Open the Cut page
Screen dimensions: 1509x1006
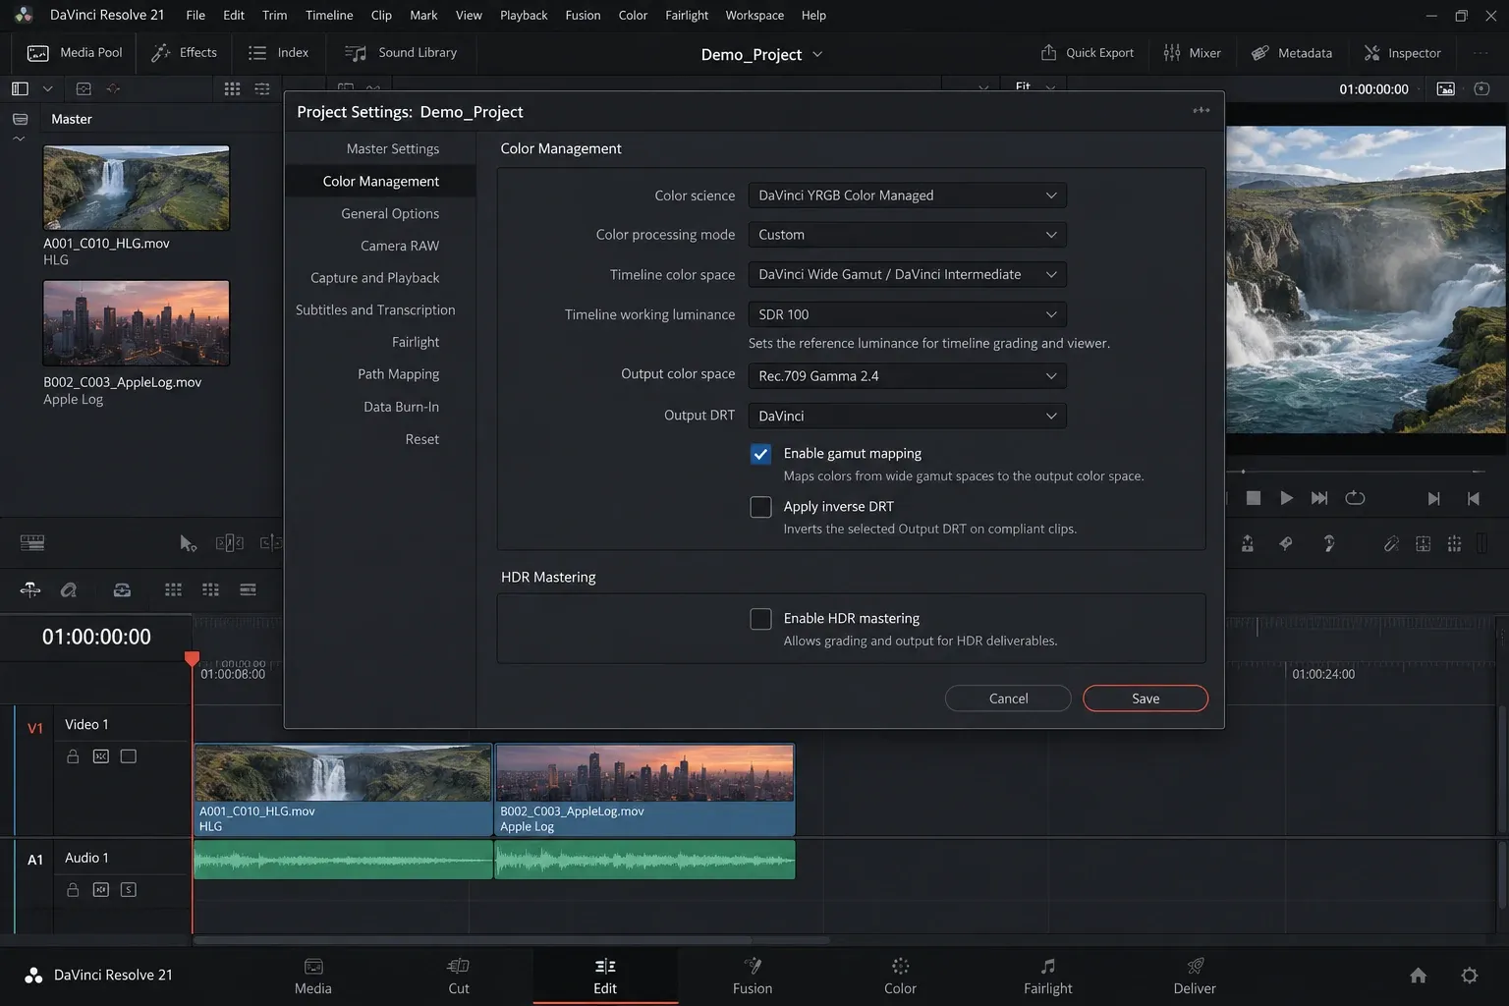[x=459, y=977]
